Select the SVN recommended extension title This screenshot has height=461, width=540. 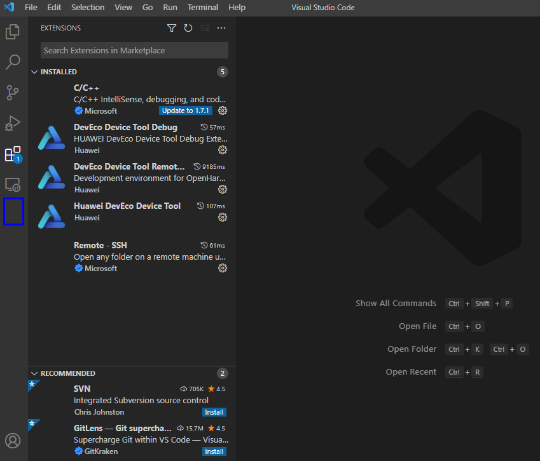point(82,389)
